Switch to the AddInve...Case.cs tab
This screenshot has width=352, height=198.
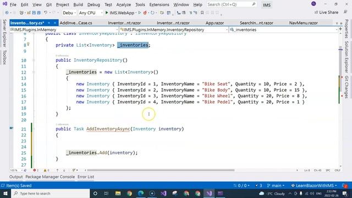pyautogui.click(x=76, y=23)
